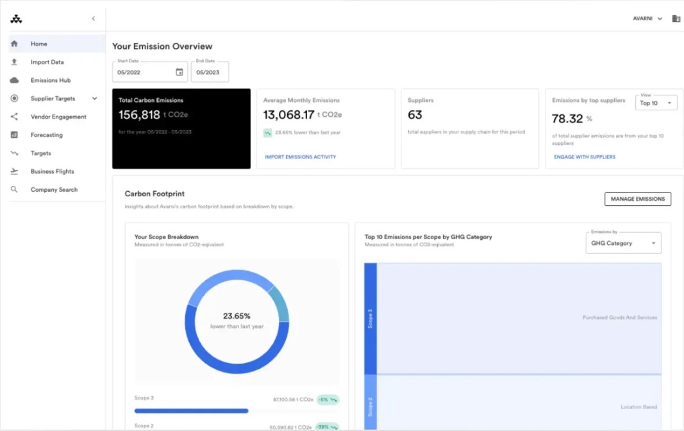Image resolution: width=684 pixels, height=431 pixels.
Task: Click the building icon in top right
Action: [x=676, y=19]
